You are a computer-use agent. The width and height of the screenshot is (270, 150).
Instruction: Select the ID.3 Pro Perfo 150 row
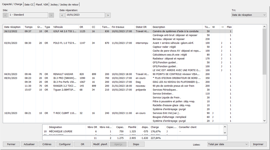click(118, 82)
